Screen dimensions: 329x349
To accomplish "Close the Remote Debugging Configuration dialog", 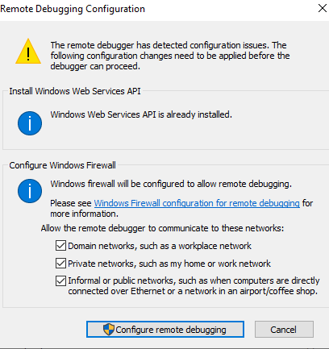I will 323,8.
